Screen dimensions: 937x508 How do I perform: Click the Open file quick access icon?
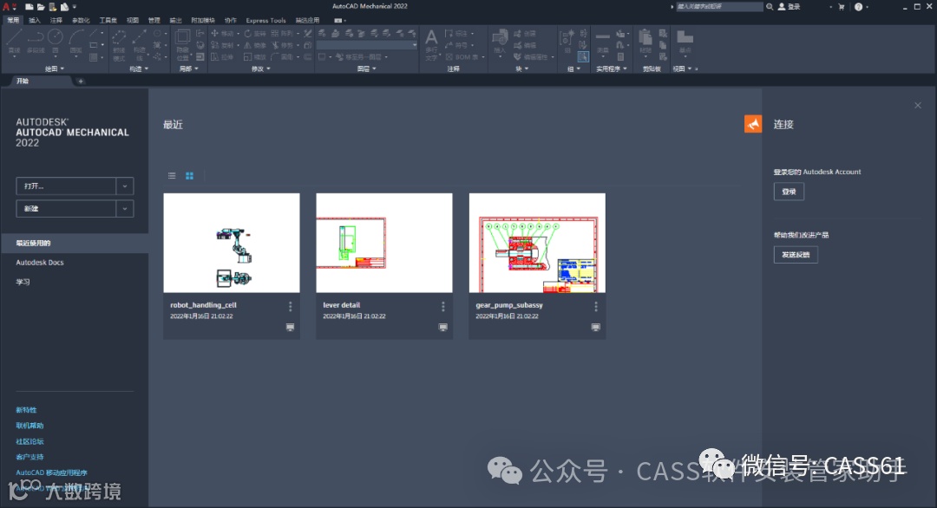pos(41,7)
